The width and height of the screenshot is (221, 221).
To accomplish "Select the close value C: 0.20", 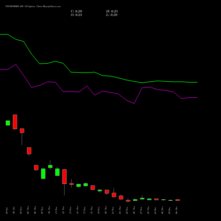I will [x=76, y=11].
